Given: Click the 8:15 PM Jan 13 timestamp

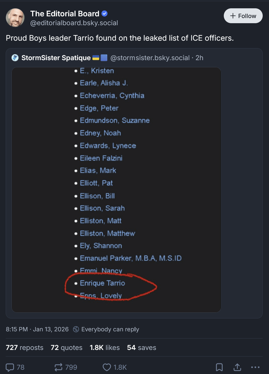Looking at the screenshot, I should coord(37,329).
